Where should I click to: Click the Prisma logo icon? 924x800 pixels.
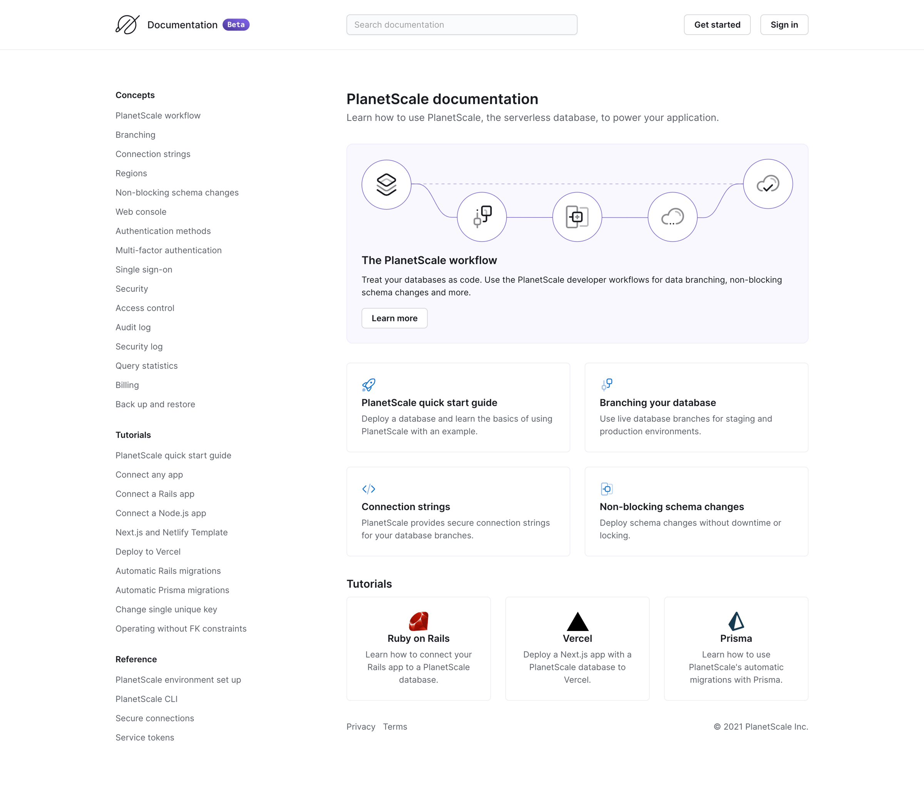tap(736, 621)
